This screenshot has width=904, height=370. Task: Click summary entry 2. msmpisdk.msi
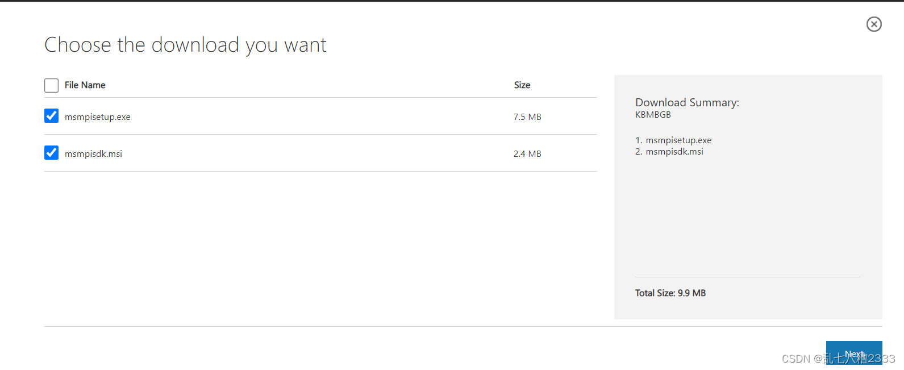click(x=669, y=152)
